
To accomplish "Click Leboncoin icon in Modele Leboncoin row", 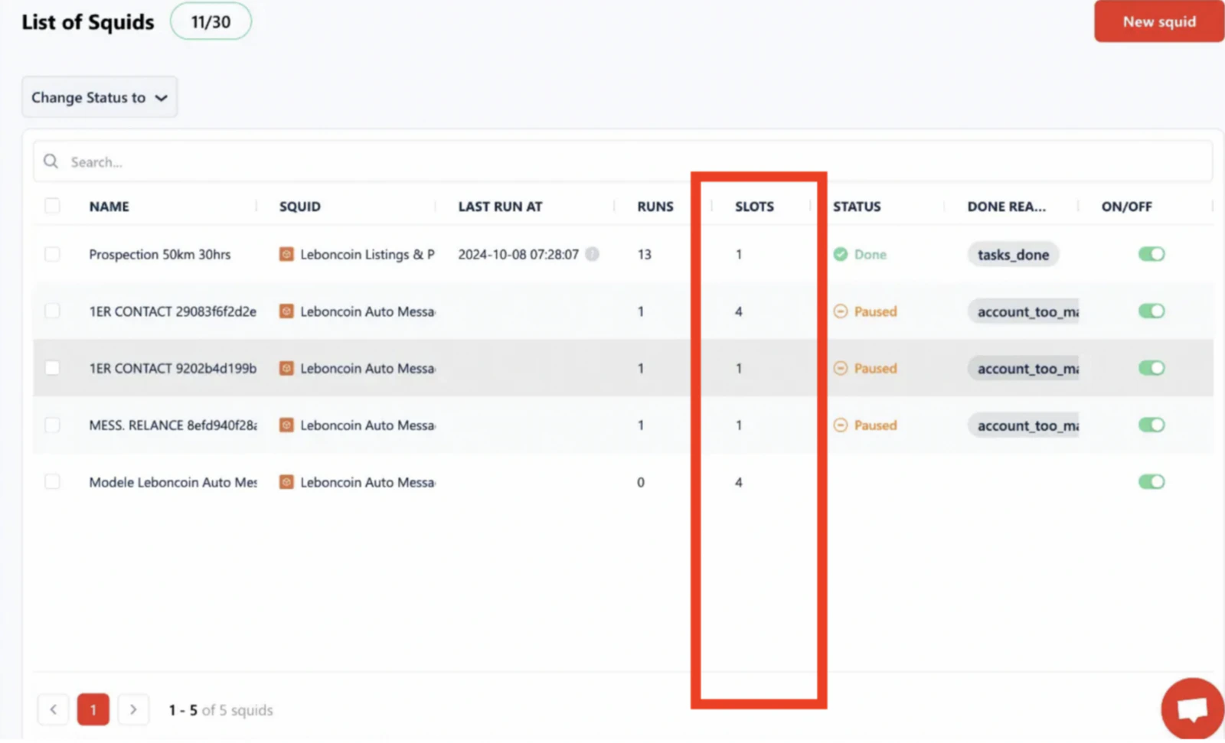I will click(x=286, y=482).
